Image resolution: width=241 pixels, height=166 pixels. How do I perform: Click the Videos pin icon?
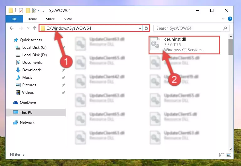[x=63, y=93]
